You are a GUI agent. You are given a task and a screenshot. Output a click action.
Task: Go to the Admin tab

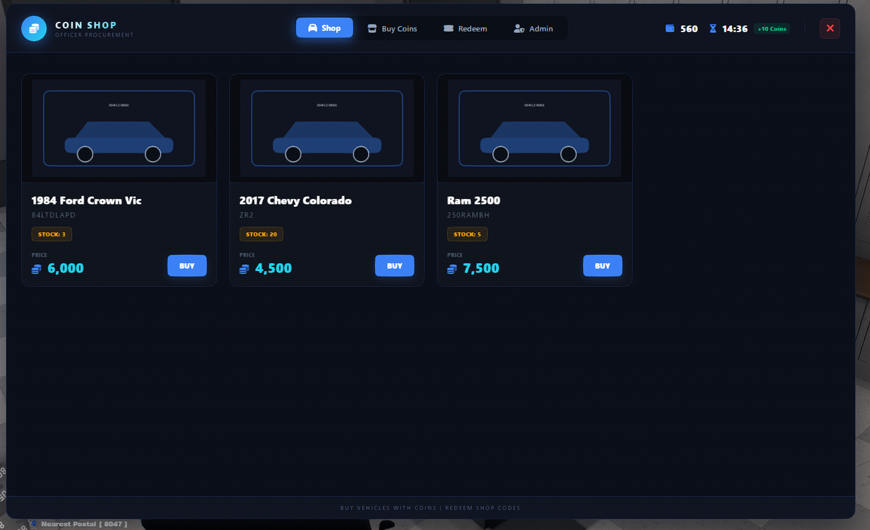[x=533, y=29]
